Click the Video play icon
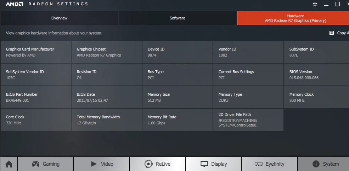The image size is (349, 171). pyautogui.click(x=94, y=164)
